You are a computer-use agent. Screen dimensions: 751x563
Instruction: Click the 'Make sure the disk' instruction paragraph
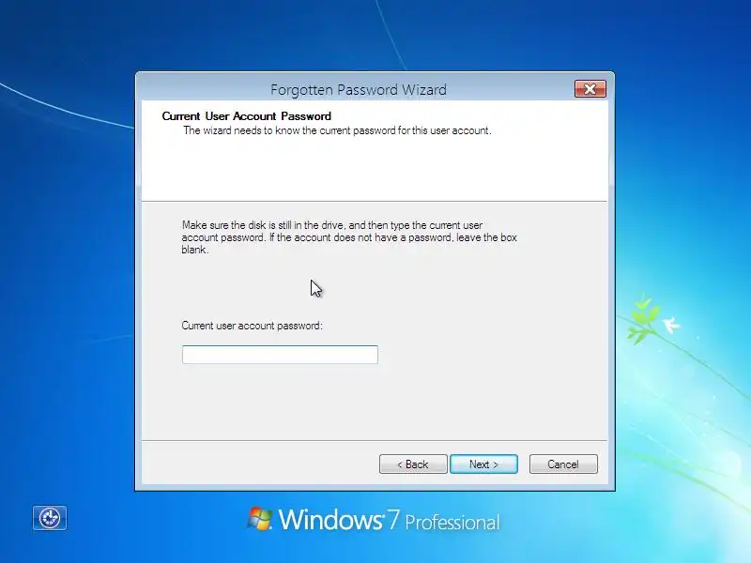349,237
